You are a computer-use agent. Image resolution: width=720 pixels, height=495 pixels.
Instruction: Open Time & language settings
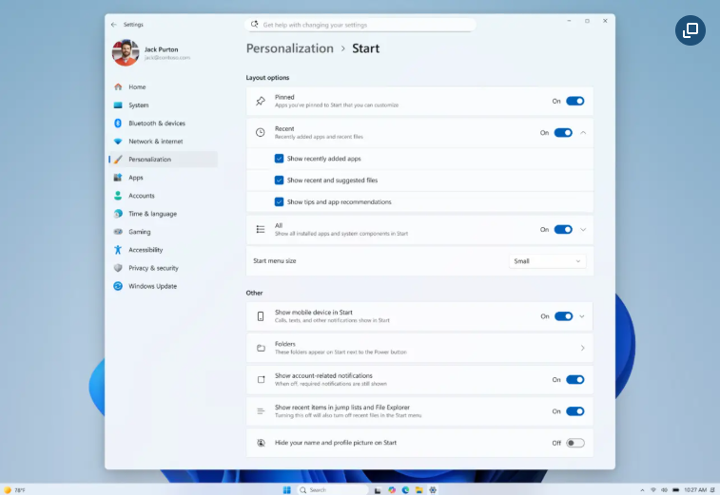[x=163, y=214]
